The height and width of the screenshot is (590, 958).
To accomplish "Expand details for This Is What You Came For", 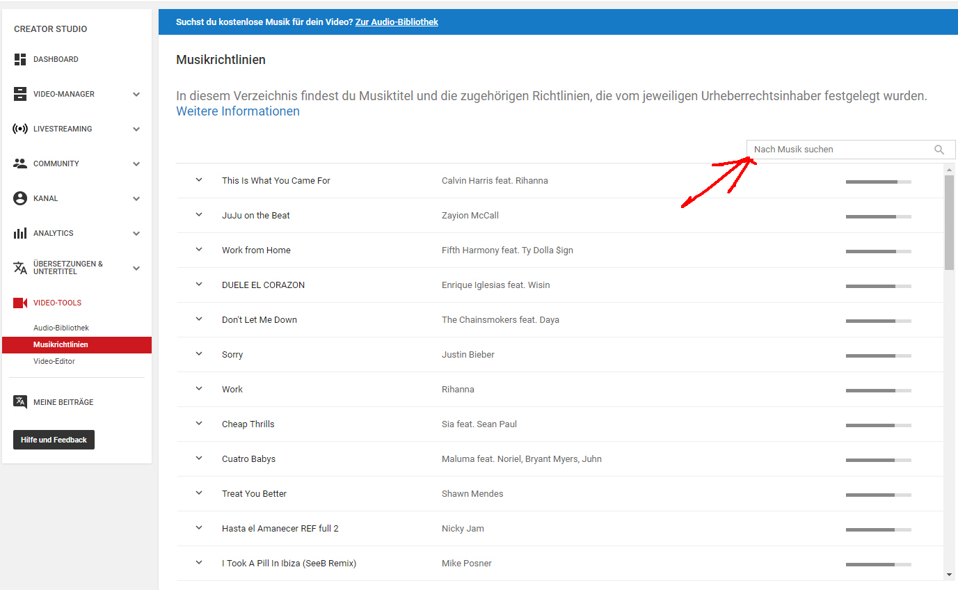I will coord(199,180).
